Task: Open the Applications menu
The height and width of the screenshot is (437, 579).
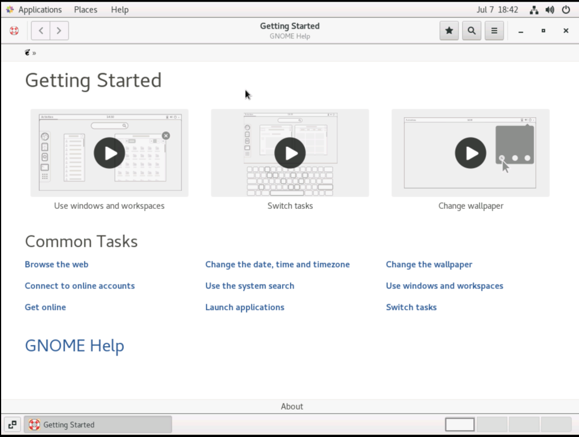Action: coord(40,10)
